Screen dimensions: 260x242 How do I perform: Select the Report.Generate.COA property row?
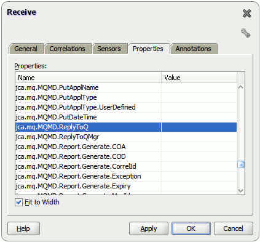(126, 147)
